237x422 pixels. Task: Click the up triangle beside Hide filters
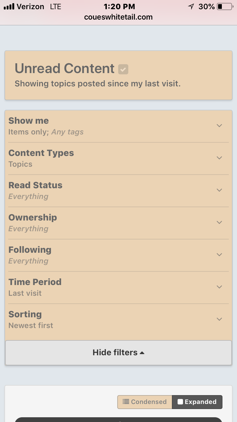tap(142, 353)
